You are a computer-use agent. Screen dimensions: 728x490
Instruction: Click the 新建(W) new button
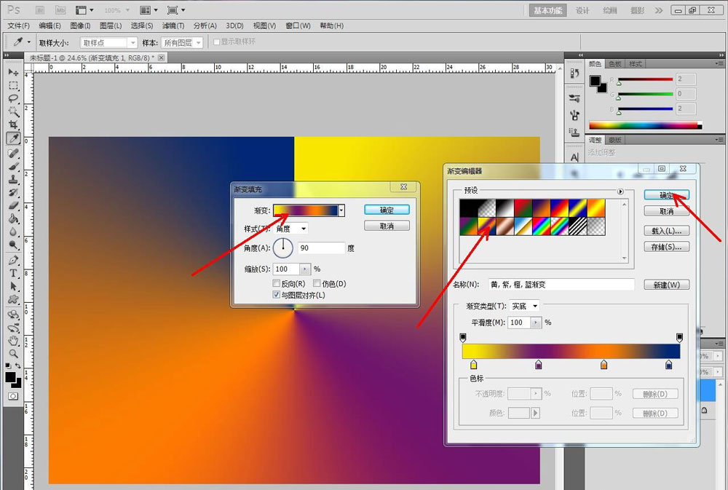coord(666,285)
